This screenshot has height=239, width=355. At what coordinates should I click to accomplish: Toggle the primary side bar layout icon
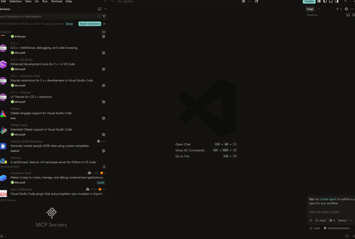(x=325, y=1)
